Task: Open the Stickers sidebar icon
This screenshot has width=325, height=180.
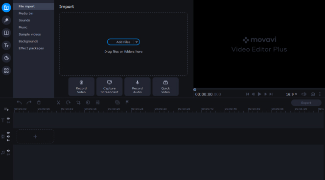Action: pyautogui.click(x=6, y=58)
